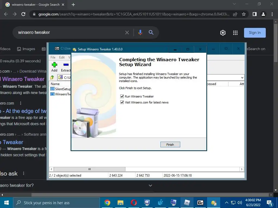
Task: Click the Name column header in 7-Zip
Action: click(55, 84)
